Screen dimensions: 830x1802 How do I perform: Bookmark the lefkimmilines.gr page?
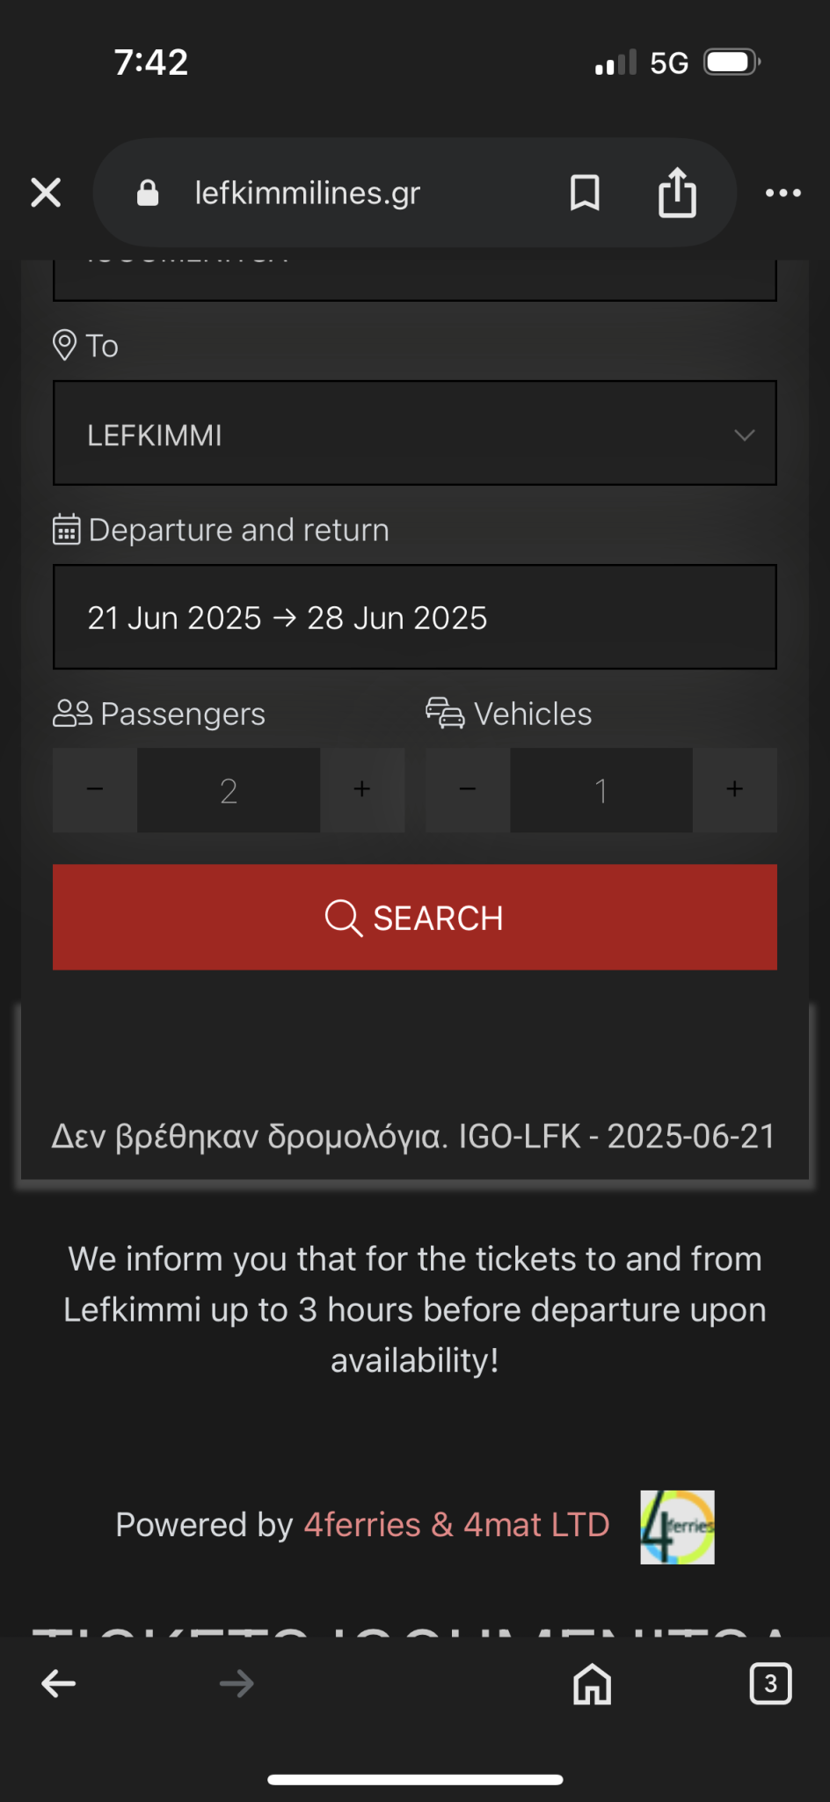click(x=585, y=193)
